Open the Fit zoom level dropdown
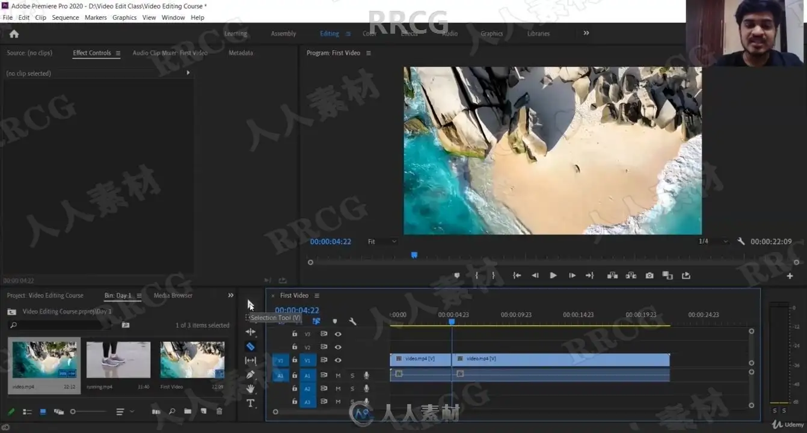The height and width of the screenshot is (433, 807). [382, 242]
